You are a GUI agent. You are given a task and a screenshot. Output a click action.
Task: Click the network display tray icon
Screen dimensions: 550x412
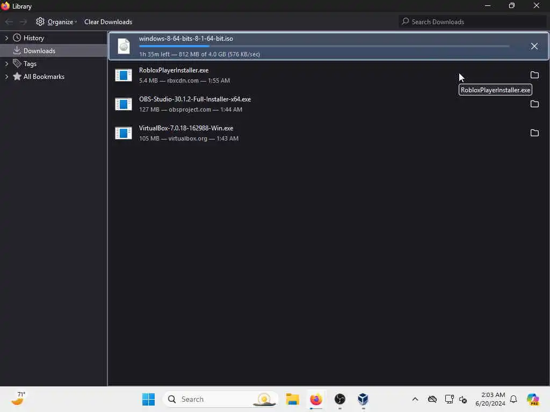(x=449, y=399)
